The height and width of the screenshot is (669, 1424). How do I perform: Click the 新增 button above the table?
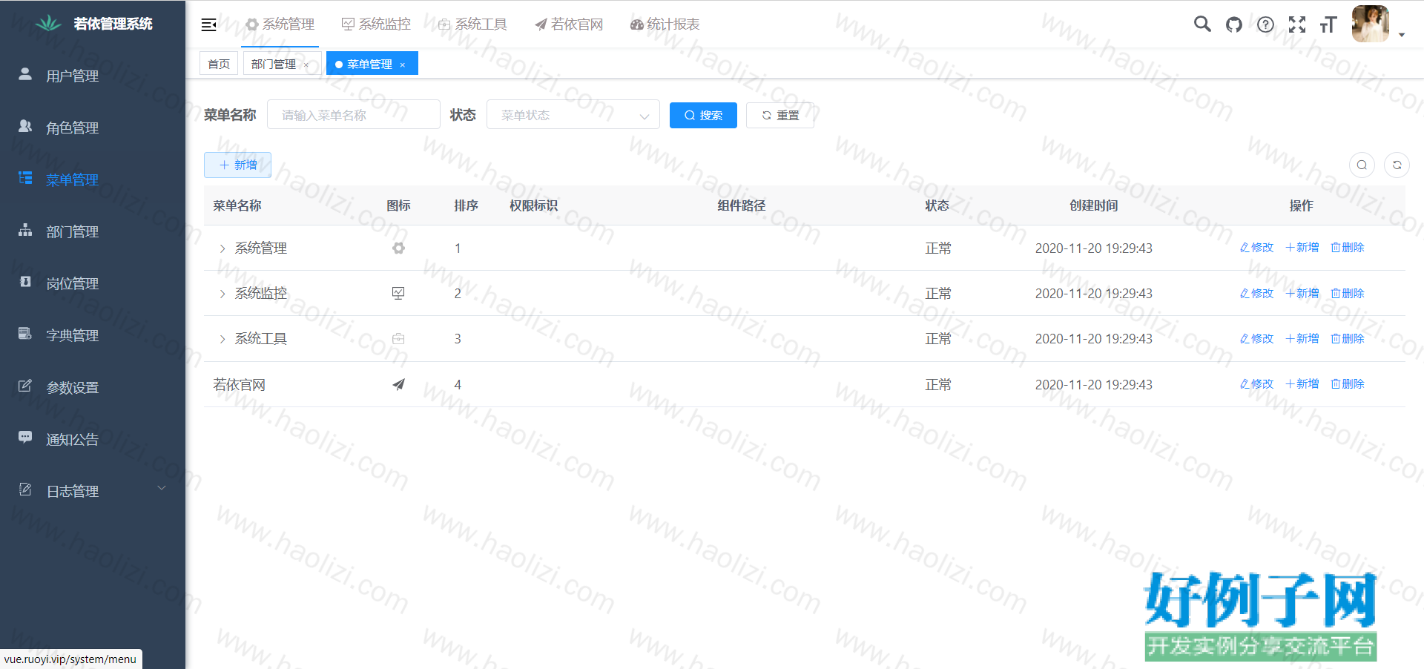(238, 165)
